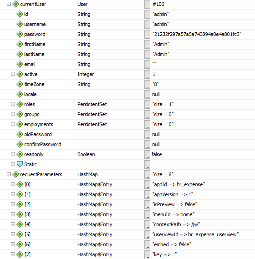
Task: Click the ellipsis button beside firstName value
Action: 147,44
